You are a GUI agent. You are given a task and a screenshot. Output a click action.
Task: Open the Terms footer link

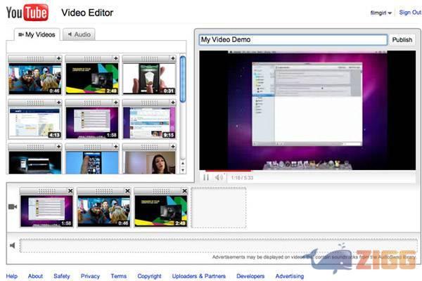(119, 276)
